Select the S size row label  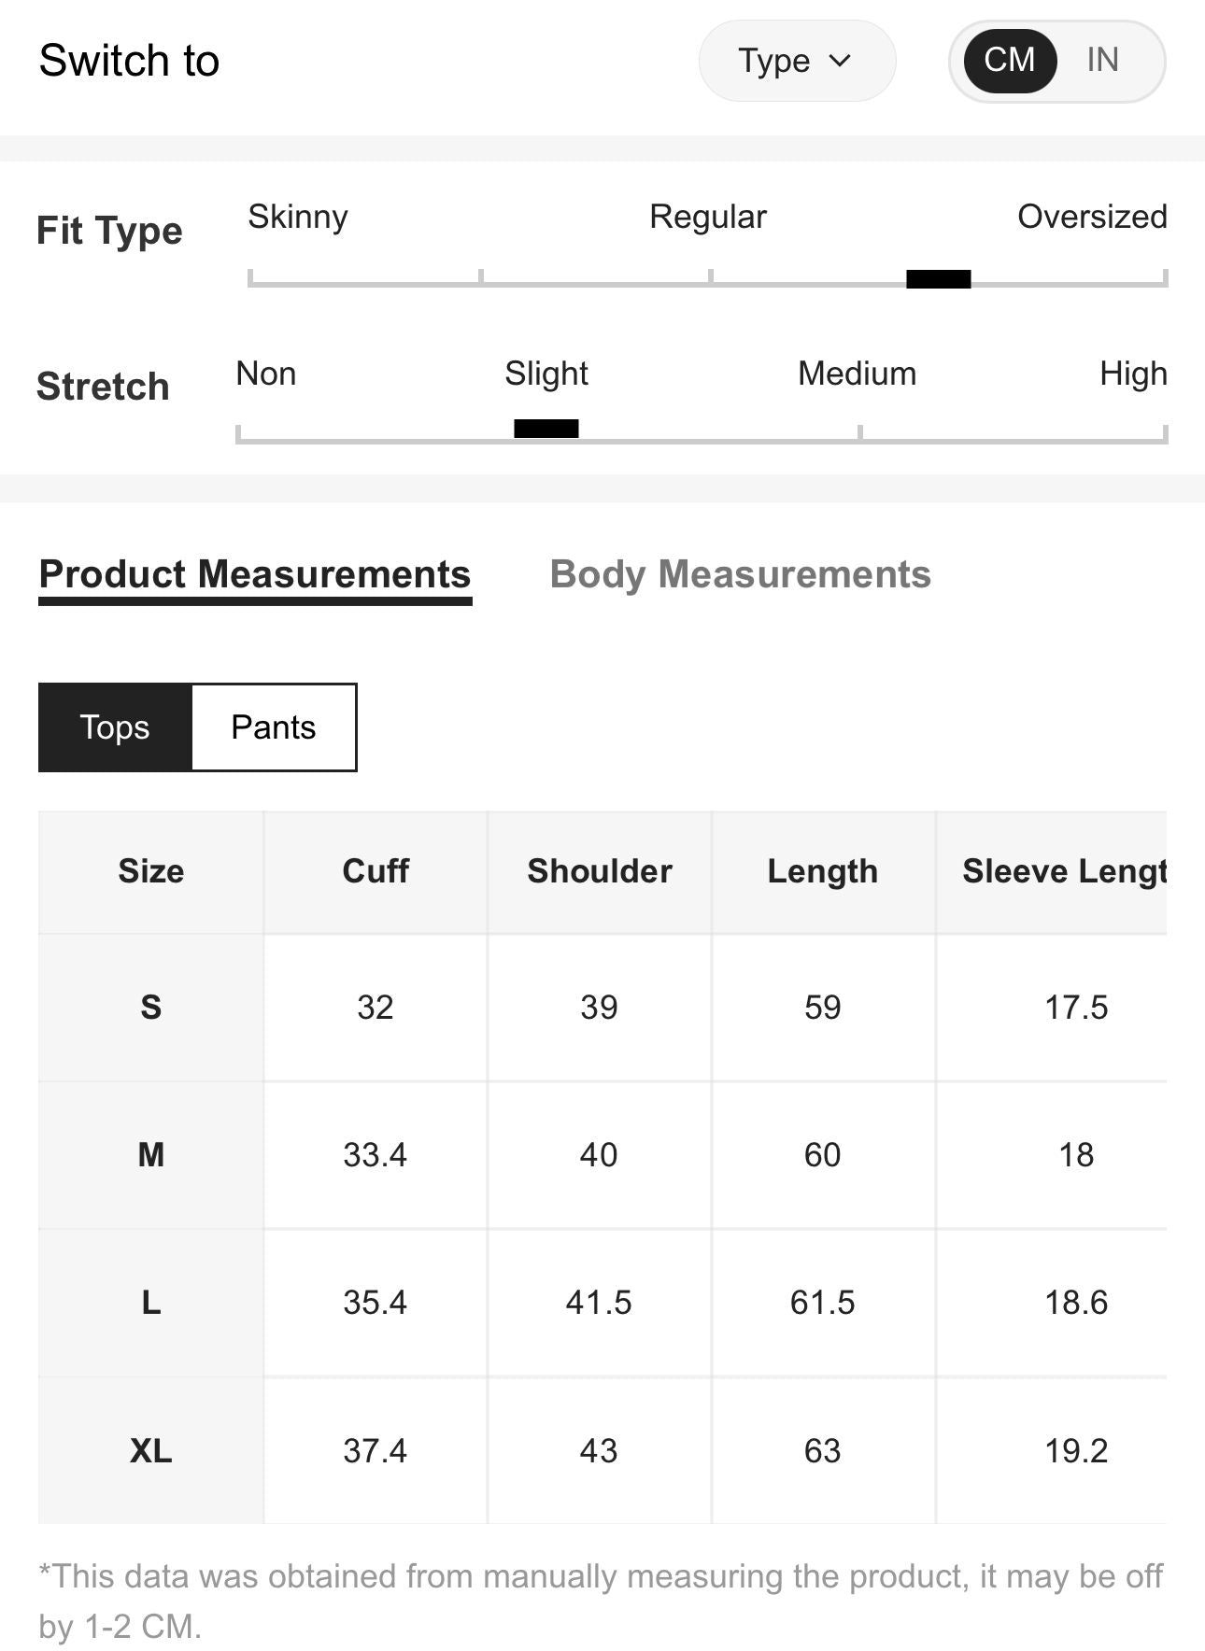(x=151, y=1008)
